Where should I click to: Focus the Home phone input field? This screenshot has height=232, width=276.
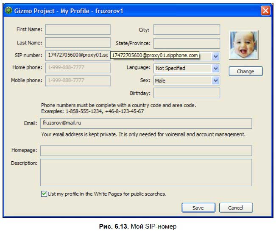pyautogui.click(x=78, y=68)
